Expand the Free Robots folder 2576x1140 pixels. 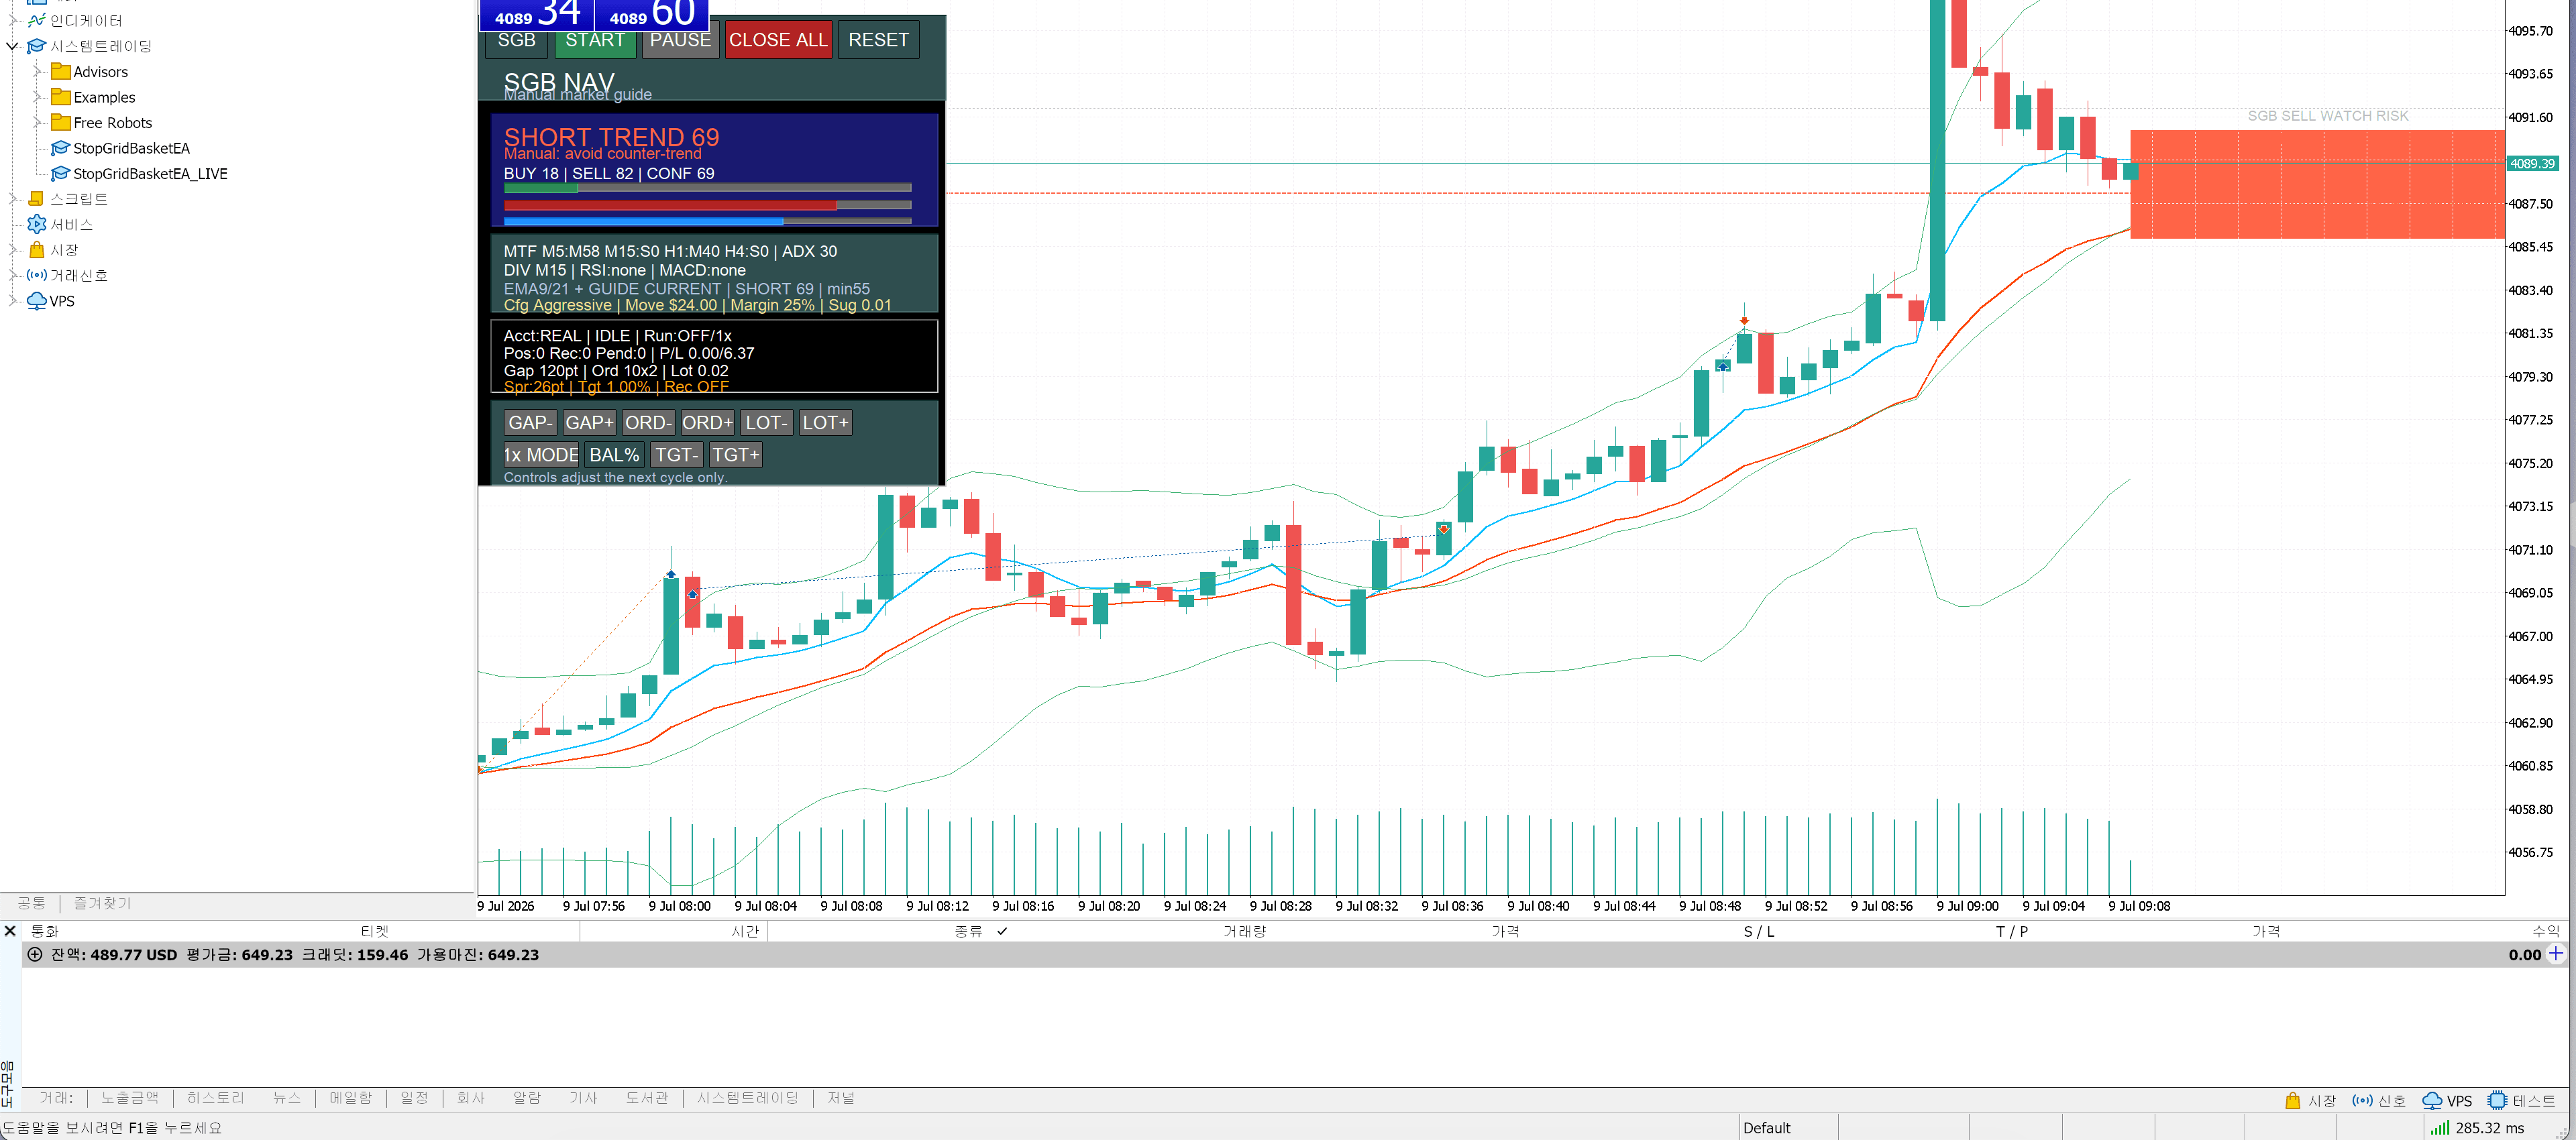point(37,122)
